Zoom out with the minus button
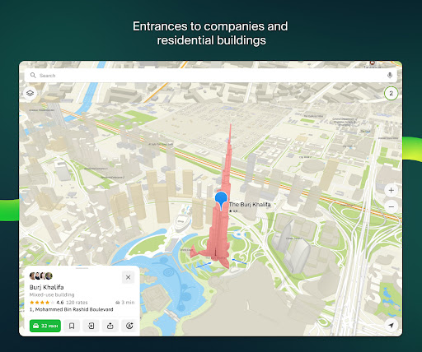Screen dimensions: 422x352 pos(392,206)
